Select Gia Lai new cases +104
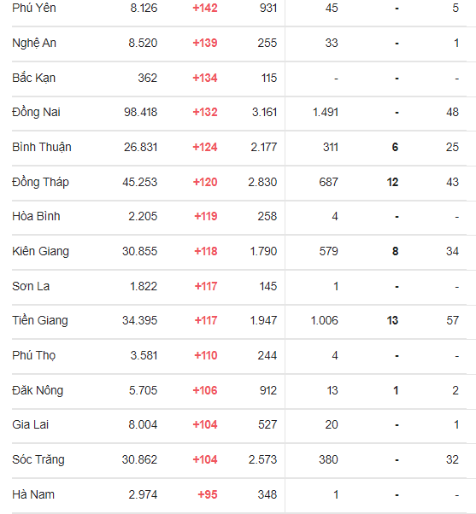The width and height of the screenshot is (476, 514). coord(205,425)
